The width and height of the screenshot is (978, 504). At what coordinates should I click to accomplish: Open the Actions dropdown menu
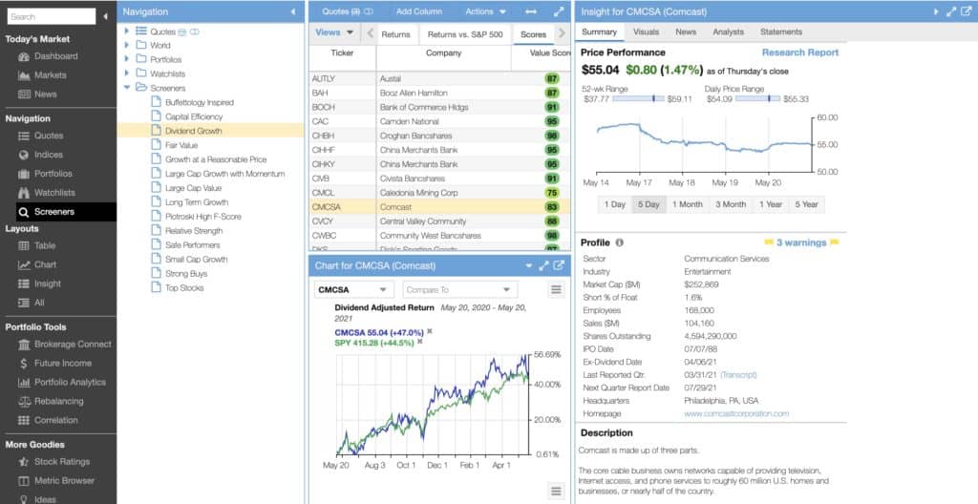click(485, 11)
